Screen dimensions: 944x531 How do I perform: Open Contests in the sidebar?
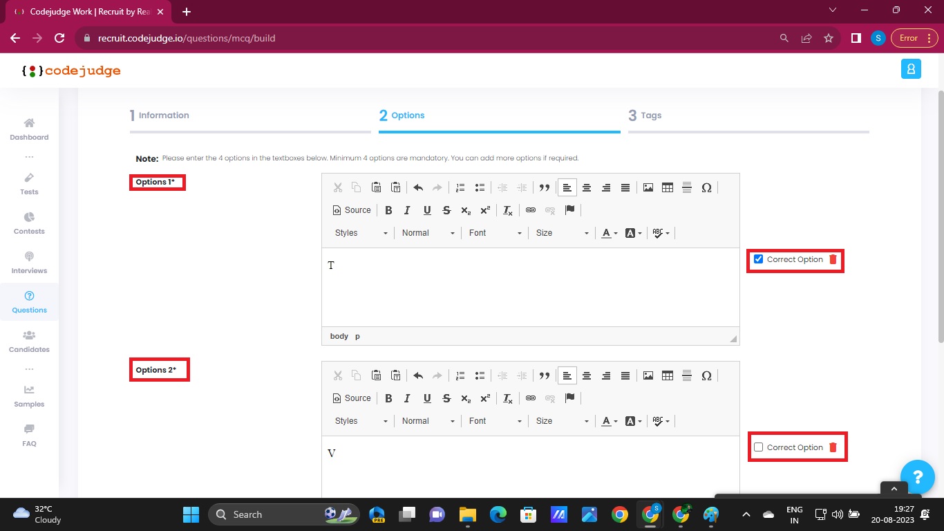click(x=29, y=223)
